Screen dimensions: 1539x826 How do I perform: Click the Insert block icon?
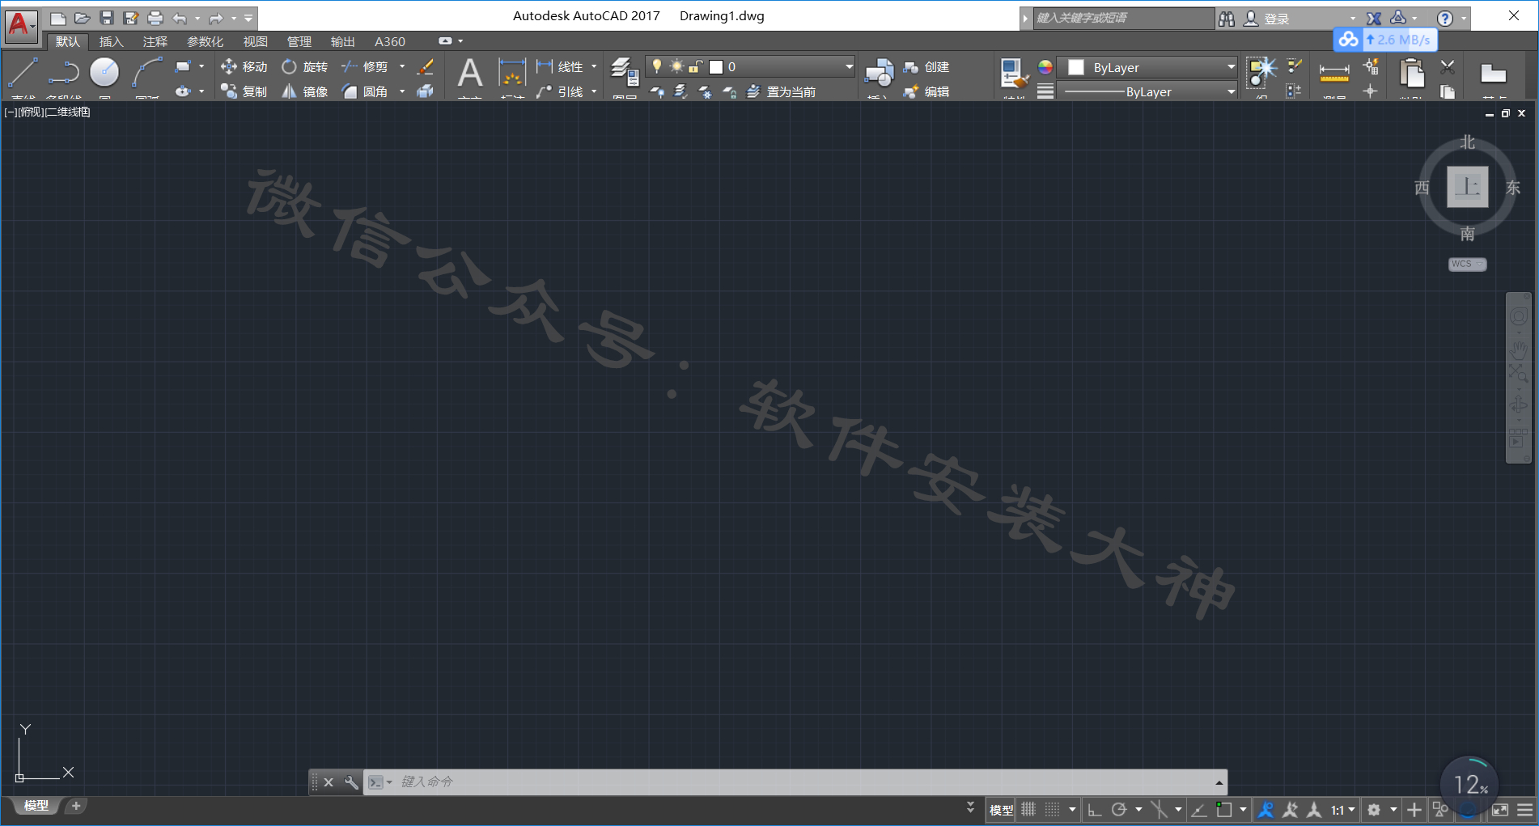click(x=879, y=73)
